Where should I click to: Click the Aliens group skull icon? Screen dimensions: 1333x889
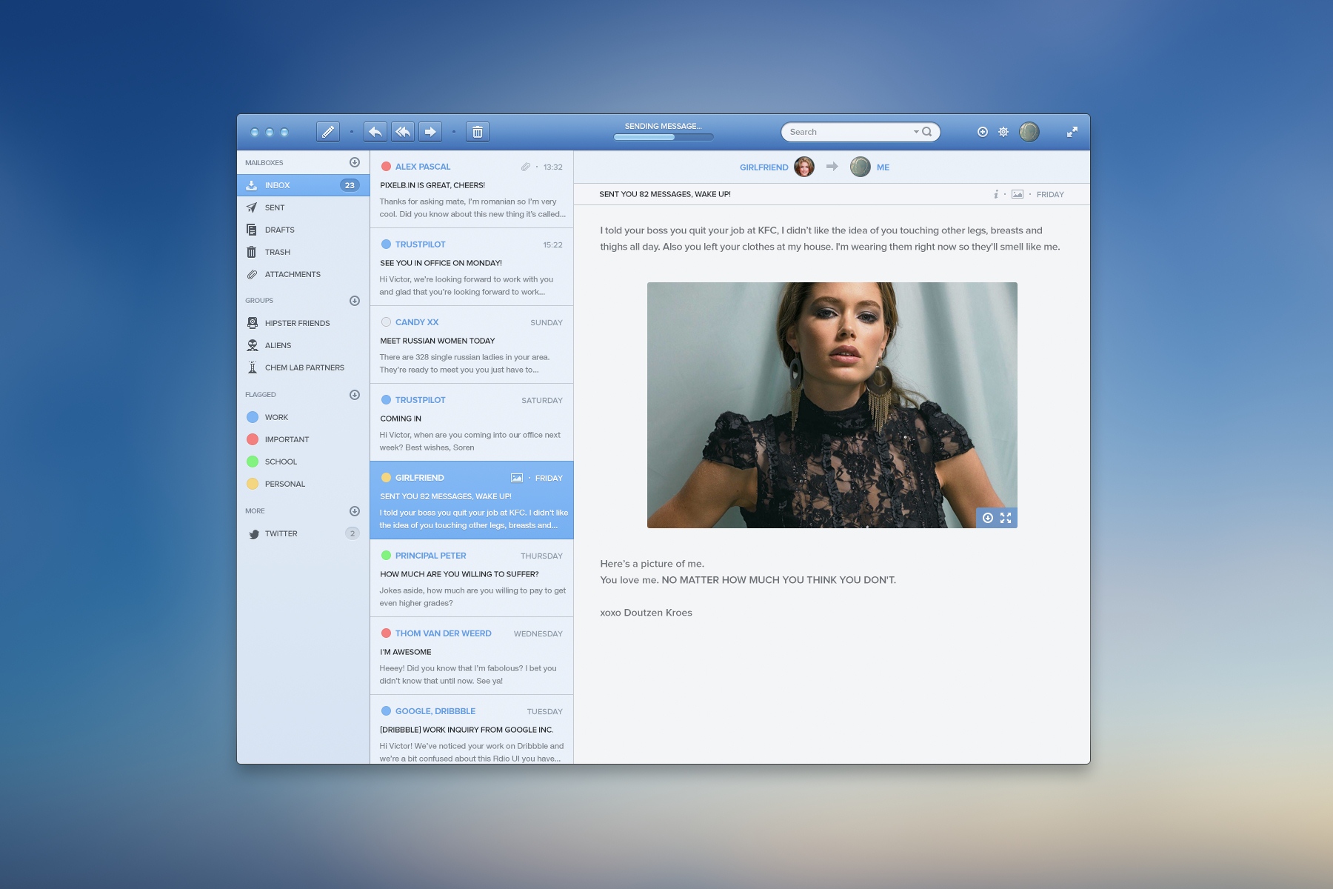click(253, 345)
